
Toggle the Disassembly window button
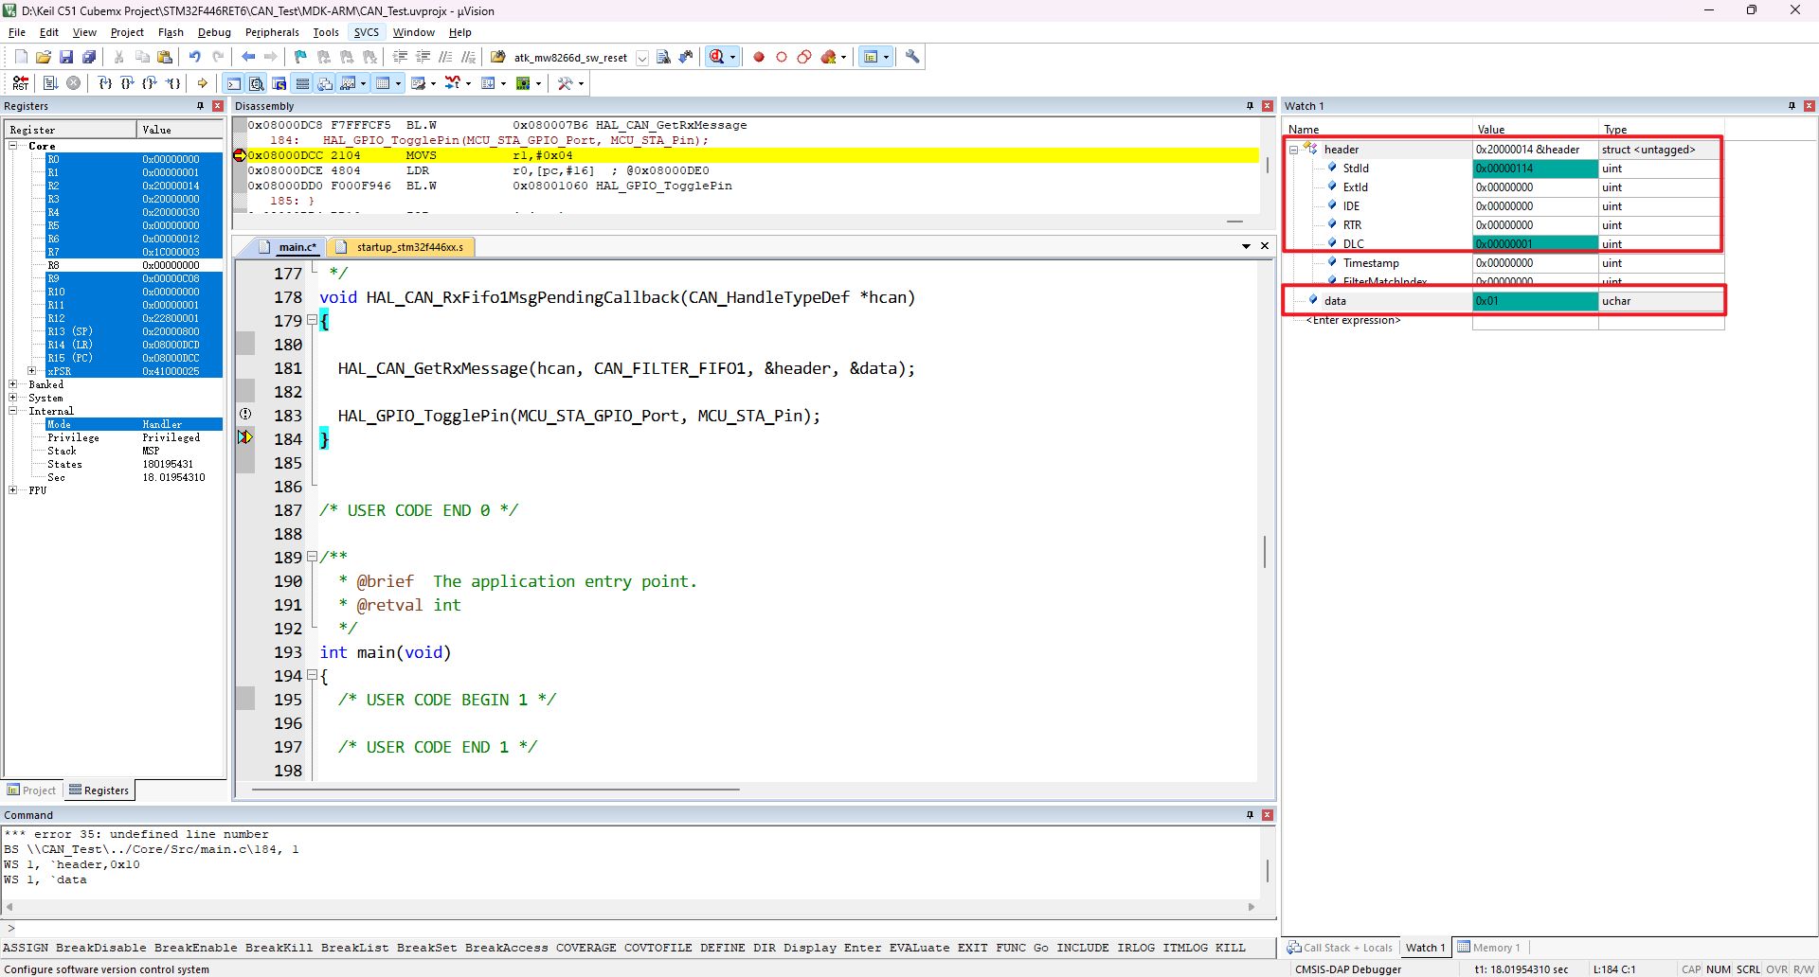257,83
